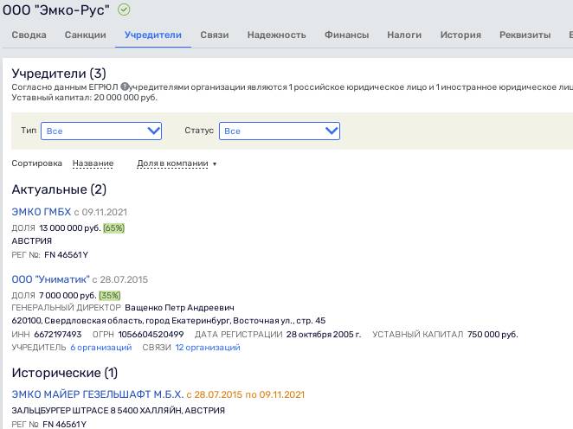
Task: Click the green verified checkmark icon
Action: tap(124, 10)
